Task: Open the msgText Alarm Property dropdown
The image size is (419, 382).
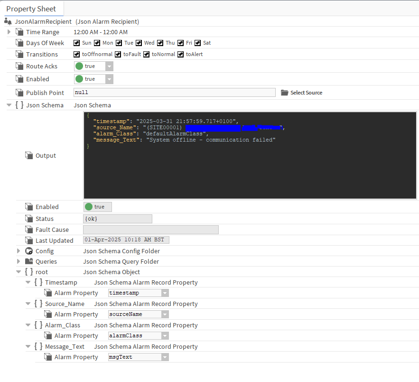Action: (x=165, y=357)
